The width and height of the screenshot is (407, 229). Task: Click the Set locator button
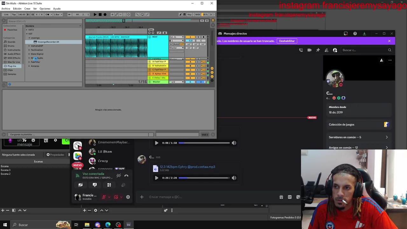coord(151,30)
